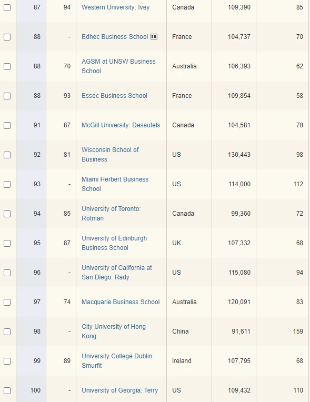Select checkbox for University of Edinburgh Business School
This screenshot has height=402, width=310.
tap(7, 244)
